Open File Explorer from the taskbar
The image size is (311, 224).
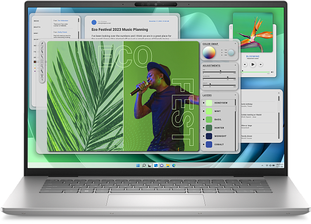(168, 165)
